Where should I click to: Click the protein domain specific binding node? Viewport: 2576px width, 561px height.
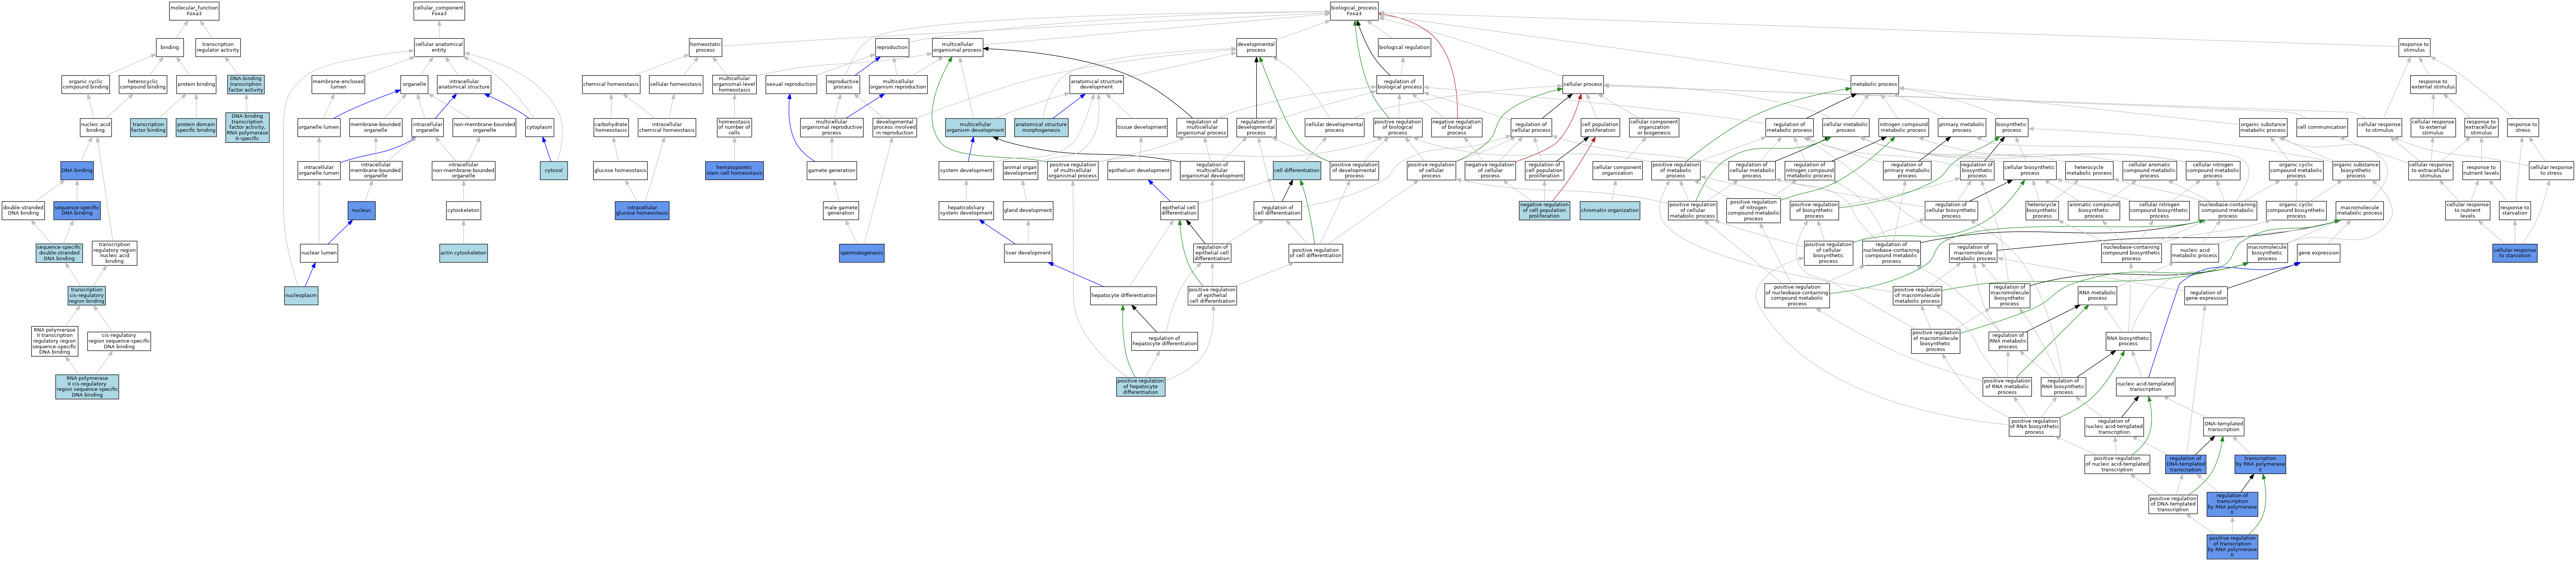click(x=196, y=128)
